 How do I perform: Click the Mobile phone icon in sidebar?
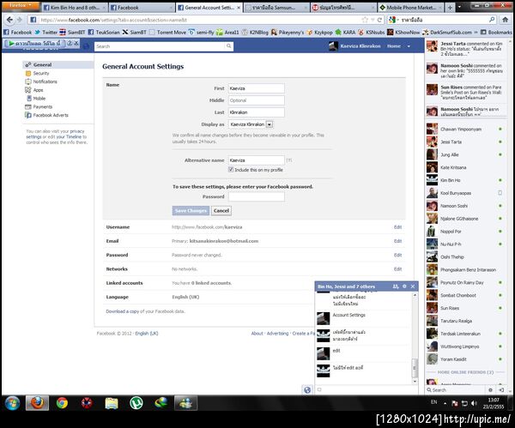(29, 98)
